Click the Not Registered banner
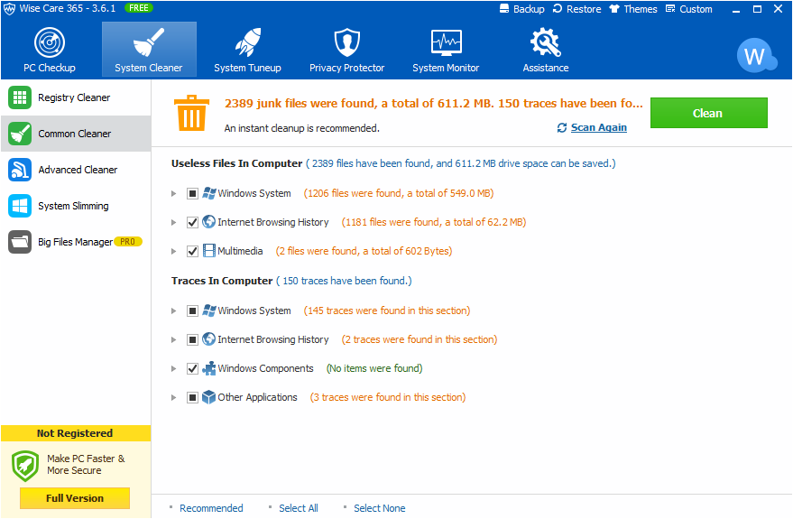Viewport: 793px width, 519px height. [76, 433]
